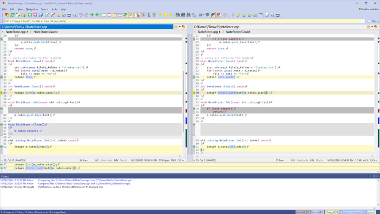Open the v2 file folder dropdown arrow
380x214 pixels.
(372, 27)
